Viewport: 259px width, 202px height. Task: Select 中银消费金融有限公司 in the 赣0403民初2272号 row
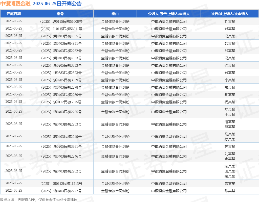169,191
